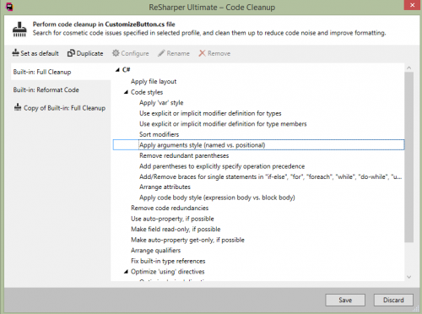Image resolution: width=422 pixels, height=314 pixels.
Task: Click the Configure gear icon
Action: click(116, 53)
